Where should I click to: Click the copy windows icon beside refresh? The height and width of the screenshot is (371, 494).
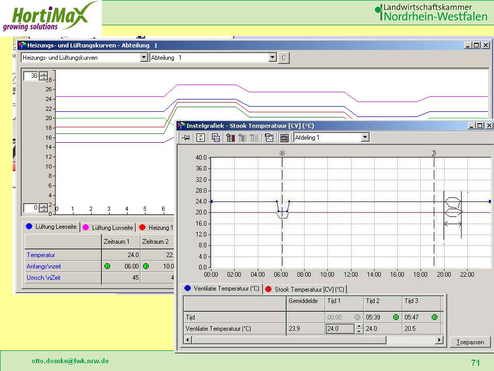216,138
